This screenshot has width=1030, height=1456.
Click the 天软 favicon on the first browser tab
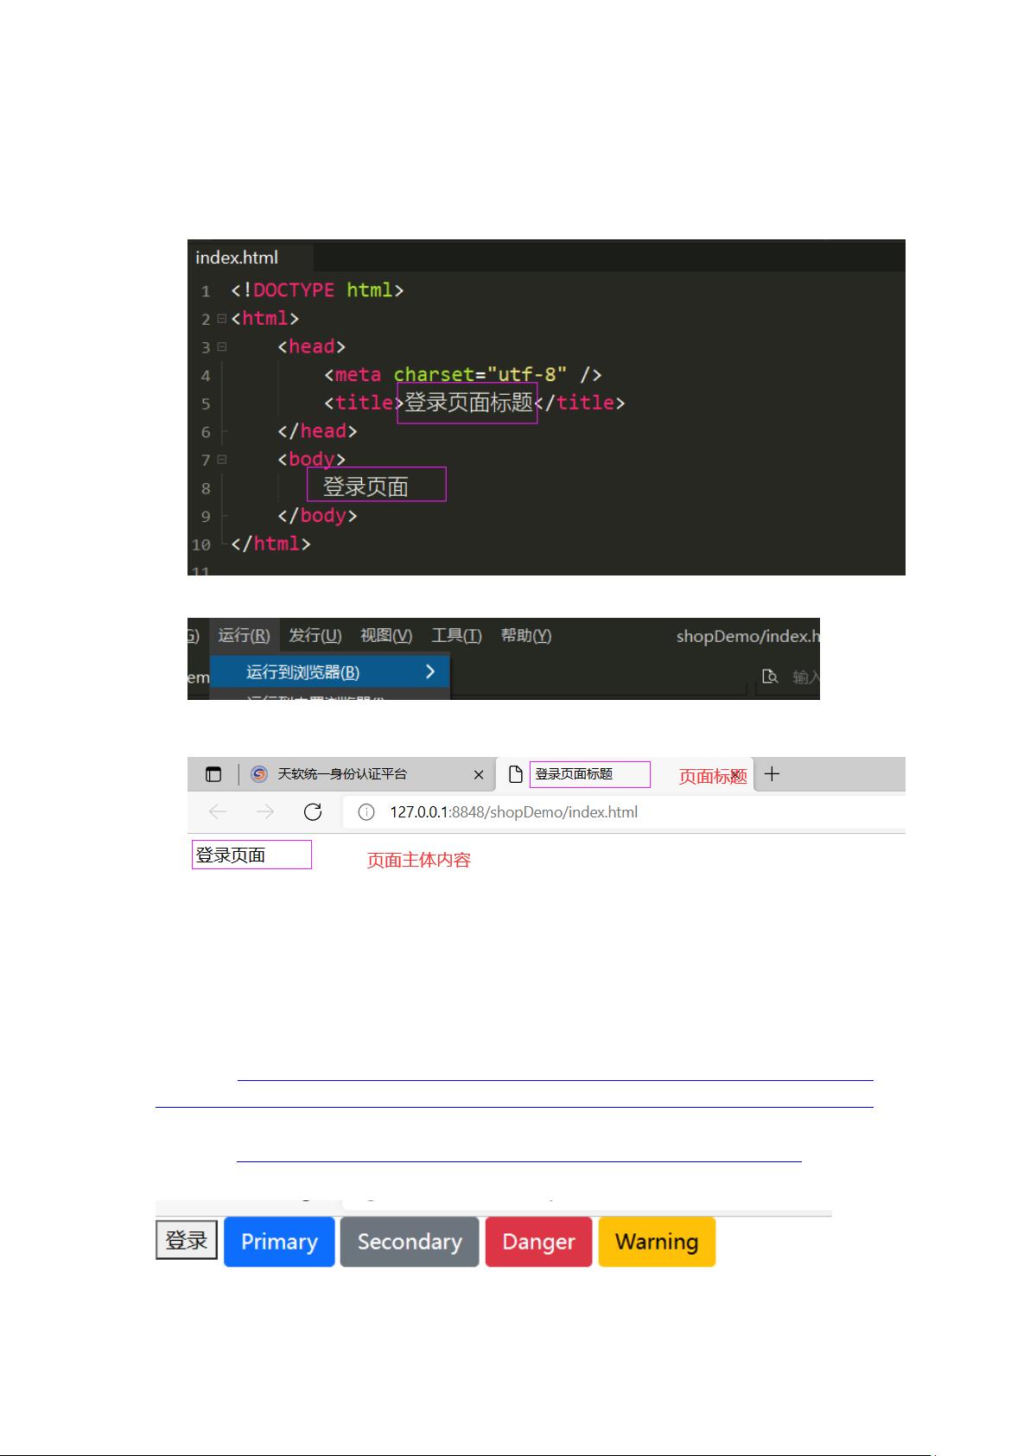point(258,774)
